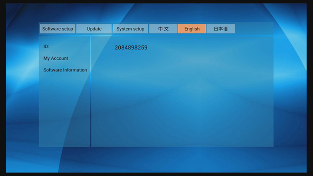Switch to the Update tab

pos(94,29)
